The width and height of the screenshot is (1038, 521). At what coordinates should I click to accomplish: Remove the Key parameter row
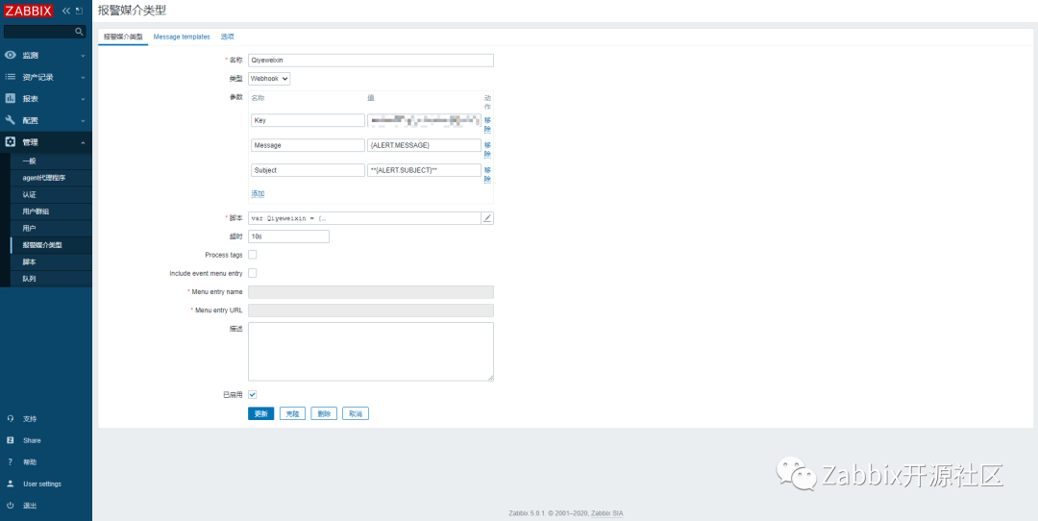[x=487, y=124]
